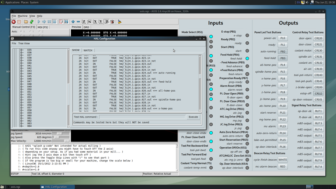
Task: Open the Help menu in AXIS
Action: (x=40, y=16)
